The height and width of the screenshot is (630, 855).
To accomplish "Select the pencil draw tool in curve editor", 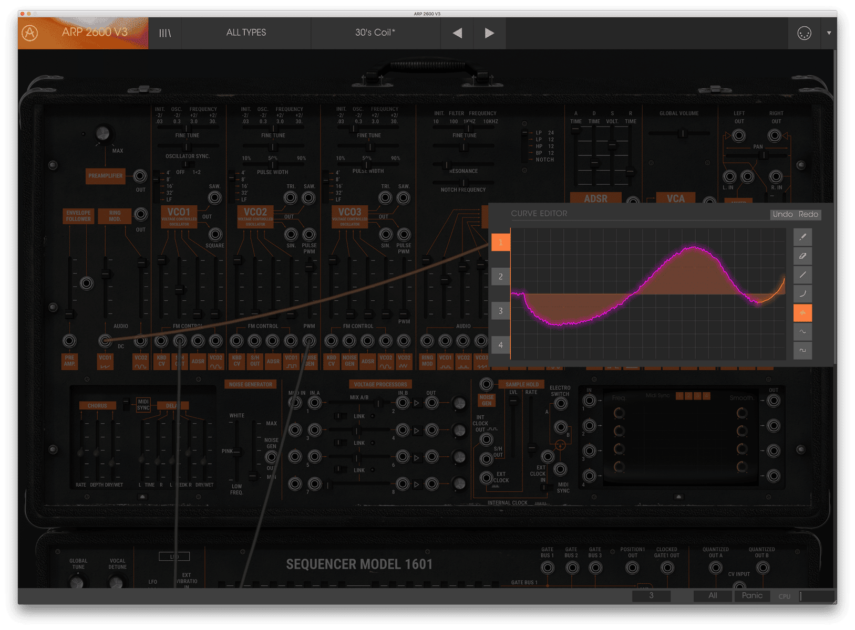I will coord(802,237).
